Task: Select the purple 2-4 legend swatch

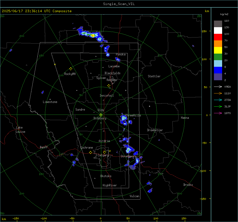Action: click(x=218, y=77)
